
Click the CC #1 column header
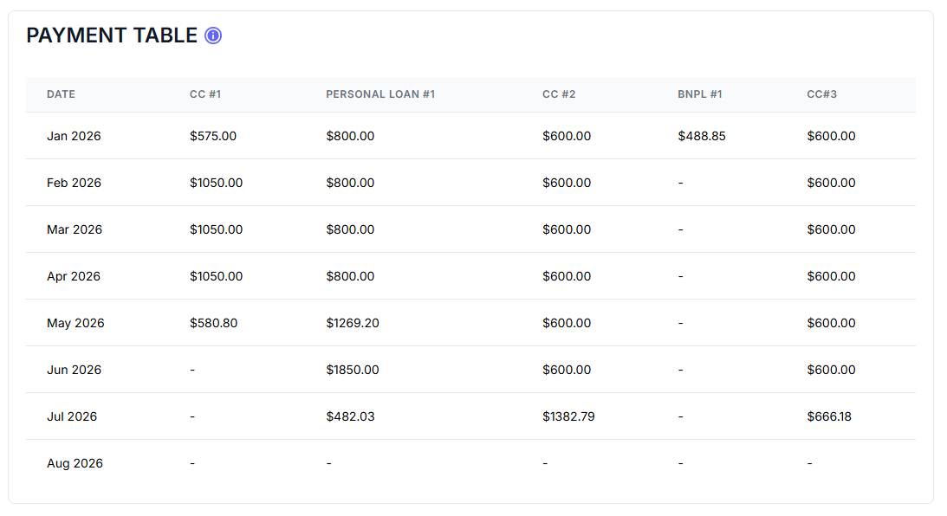click(205, 94)
